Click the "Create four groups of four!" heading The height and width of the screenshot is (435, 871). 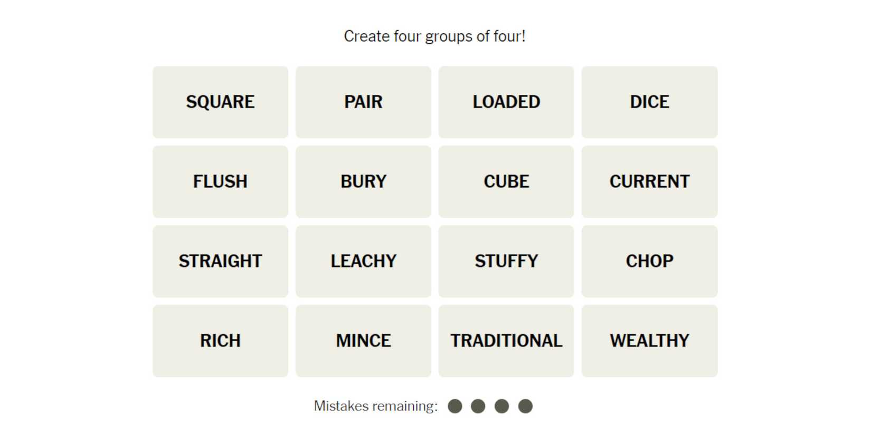pyautogui.click(x=434, y=36)
